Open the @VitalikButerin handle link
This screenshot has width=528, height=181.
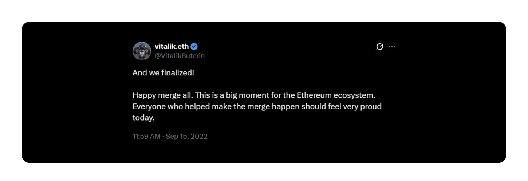pyautogui.click(x=180, y=56)
